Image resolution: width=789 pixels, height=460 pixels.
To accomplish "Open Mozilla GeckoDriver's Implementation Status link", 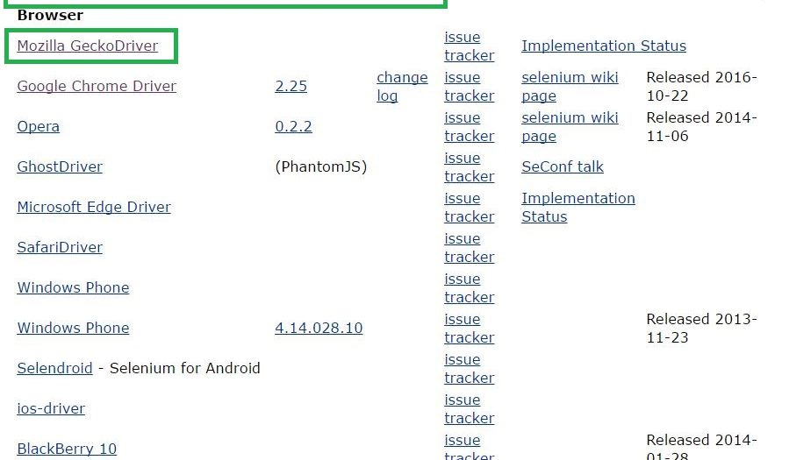I will (x=604, y=46).
